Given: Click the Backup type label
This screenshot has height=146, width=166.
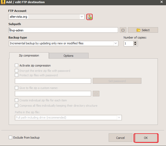Looking at the screenshot, I should point(18,37).
